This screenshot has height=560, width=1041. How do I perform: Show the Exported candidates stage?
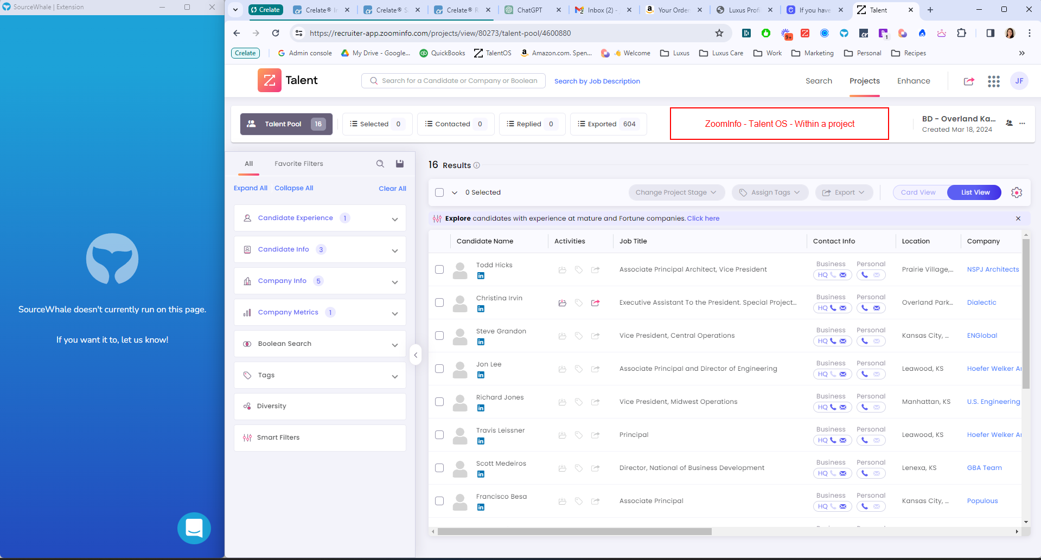(x=609, y=124)
